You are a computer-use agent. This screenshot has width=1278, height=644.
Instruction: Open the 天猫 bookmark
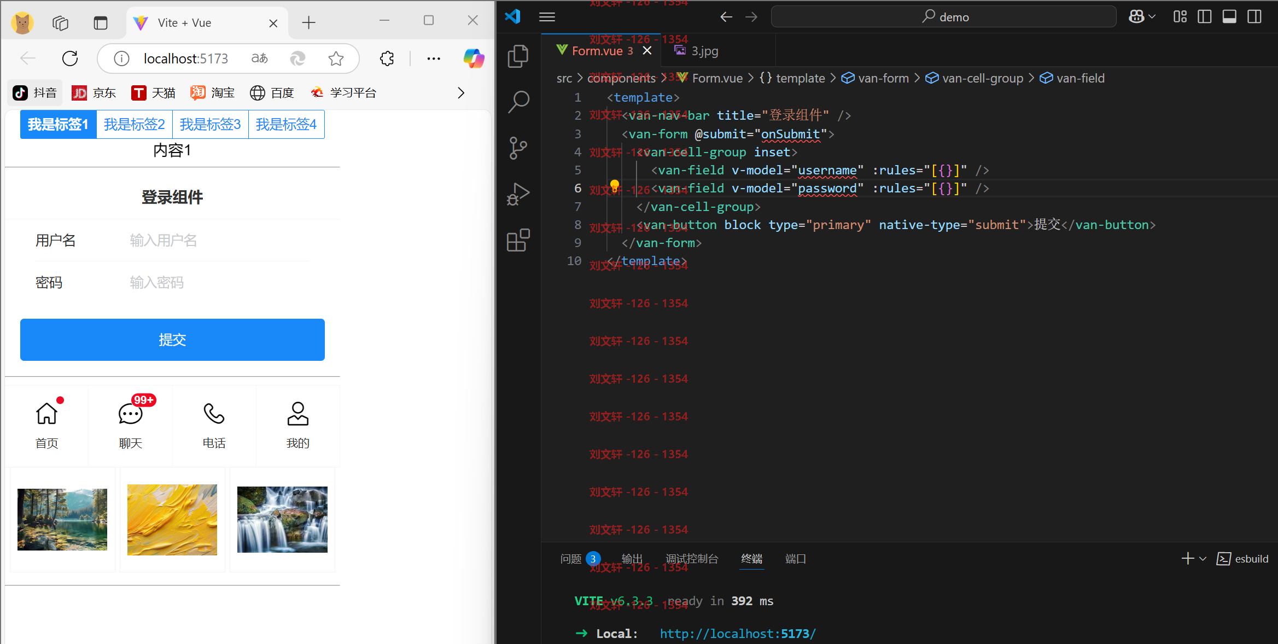coord(154,93)
